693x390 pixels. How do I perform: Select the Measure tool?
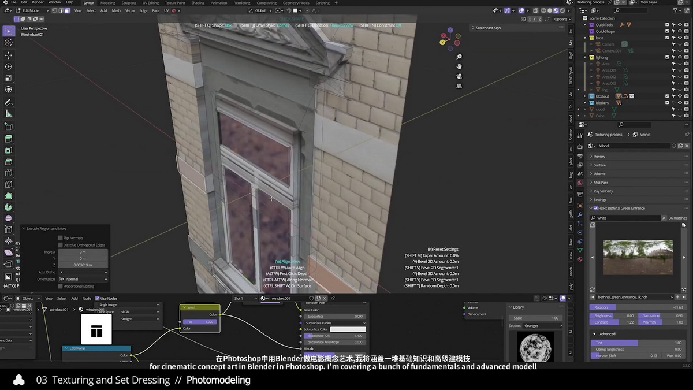(9, 114)
